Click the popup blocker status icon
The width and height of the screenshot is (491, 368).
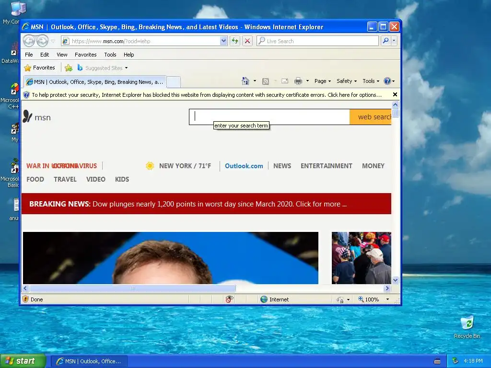[229, 299]
